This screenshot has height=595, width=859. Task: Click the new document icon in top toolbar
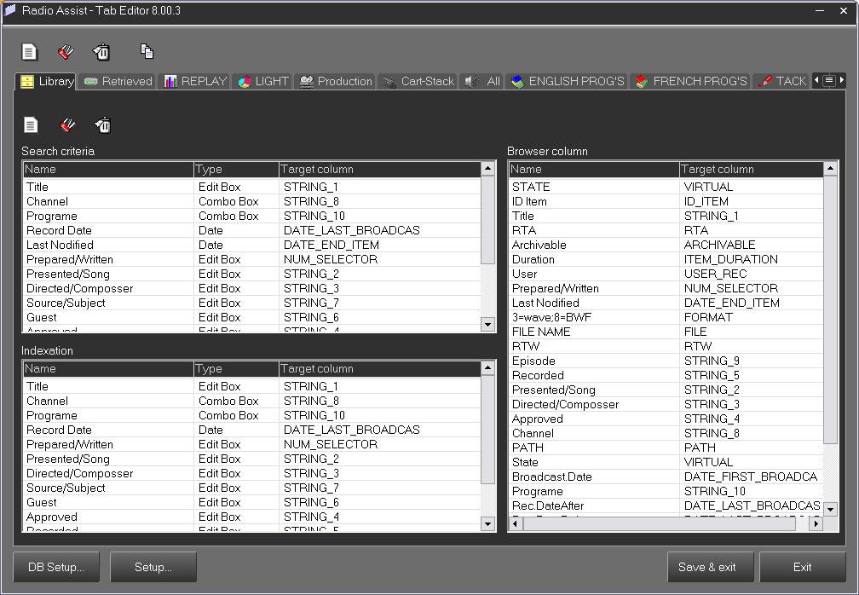[x=30, y=52]
